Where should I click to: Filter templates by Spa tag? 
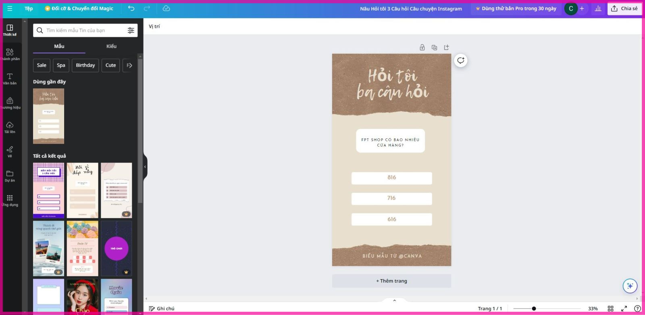point(61,65)
